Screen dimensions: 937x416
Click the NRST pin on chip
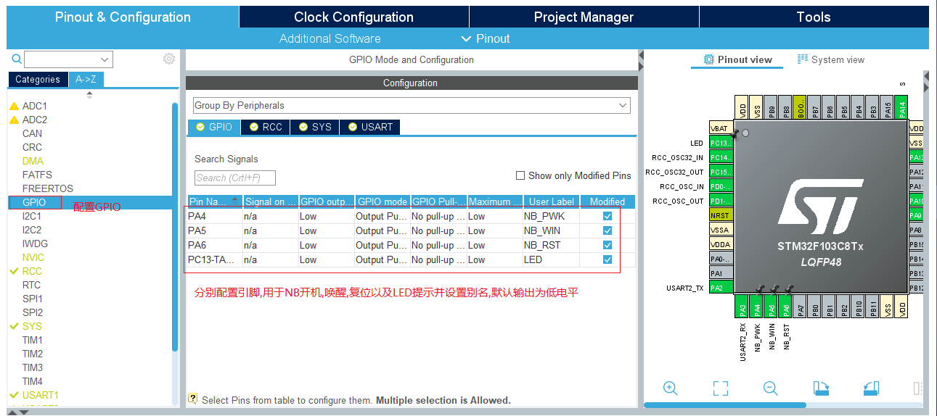click(x=720, y=215)
